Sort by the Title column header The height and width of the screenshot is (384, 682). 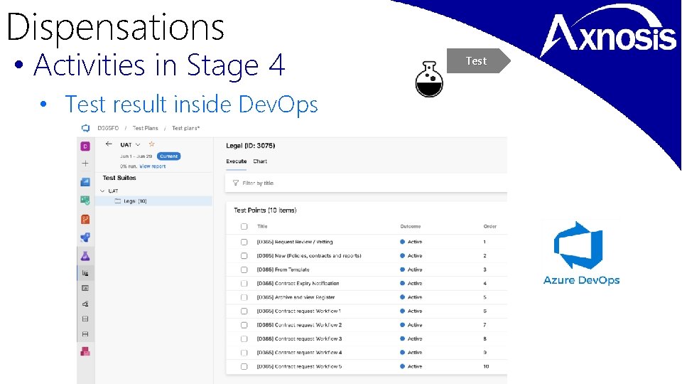click(262, 226)
